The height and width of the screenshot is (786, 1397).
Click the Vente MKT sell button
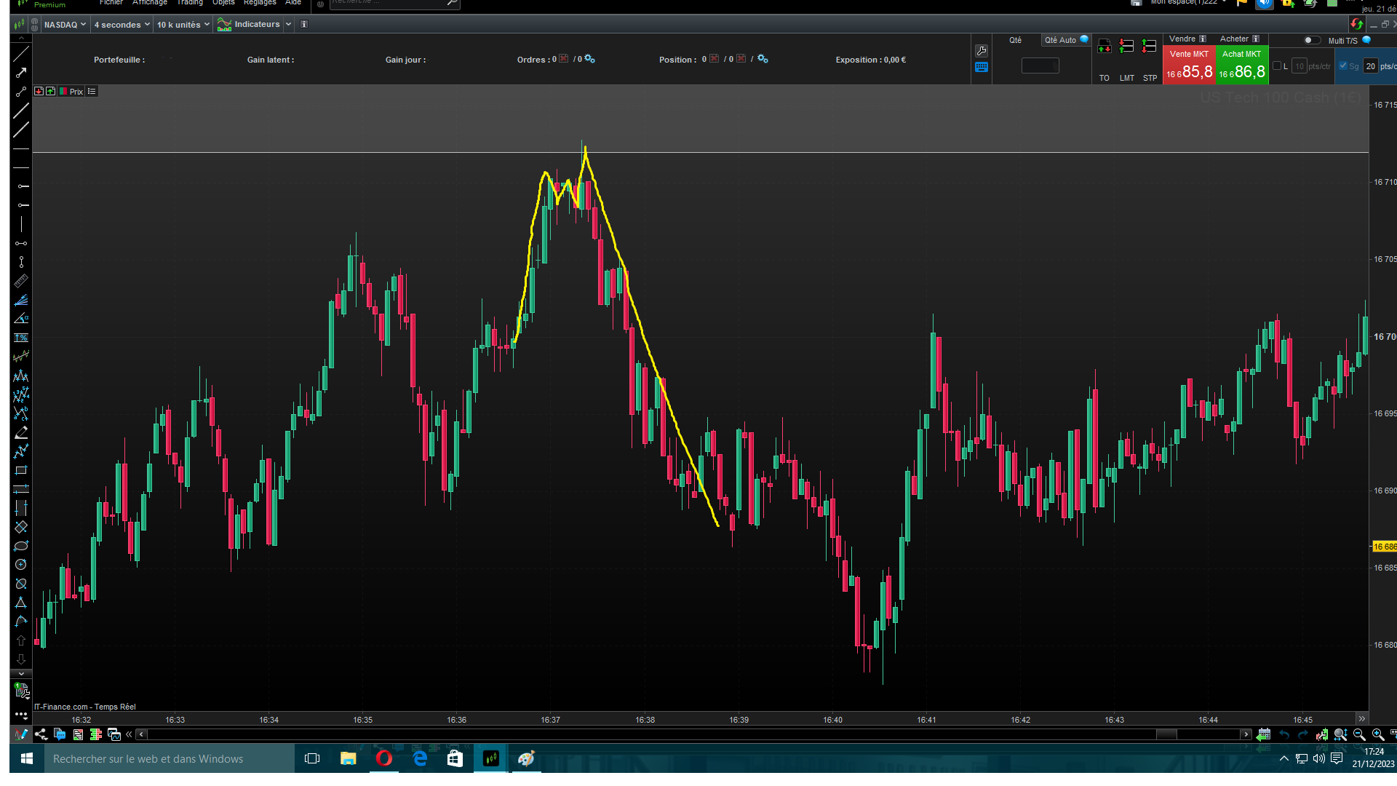[1189, 65]
